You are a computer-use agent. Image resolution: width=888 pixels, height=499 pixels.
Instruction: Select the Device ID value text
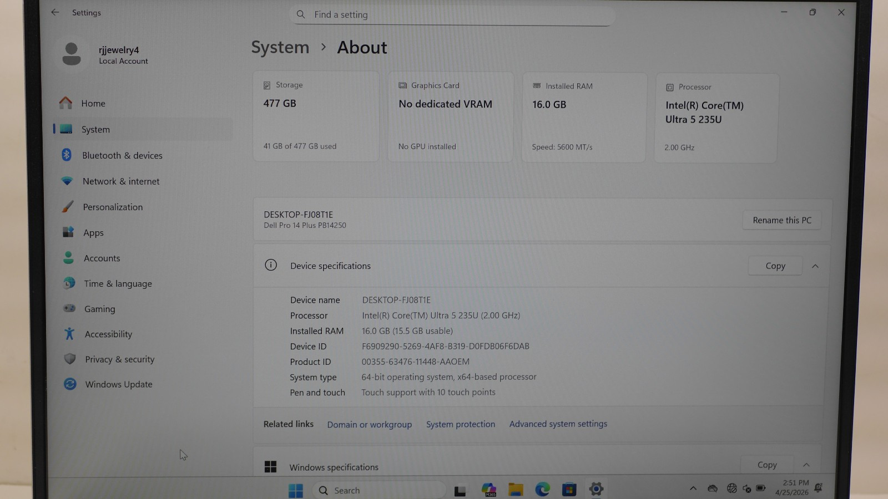click(x=446, y=346)
